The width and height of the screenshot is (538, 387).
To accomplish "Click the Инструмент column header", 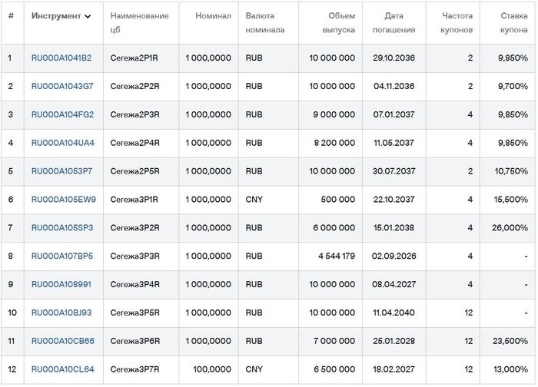I will pyautogui.click(x=55, y=16).
